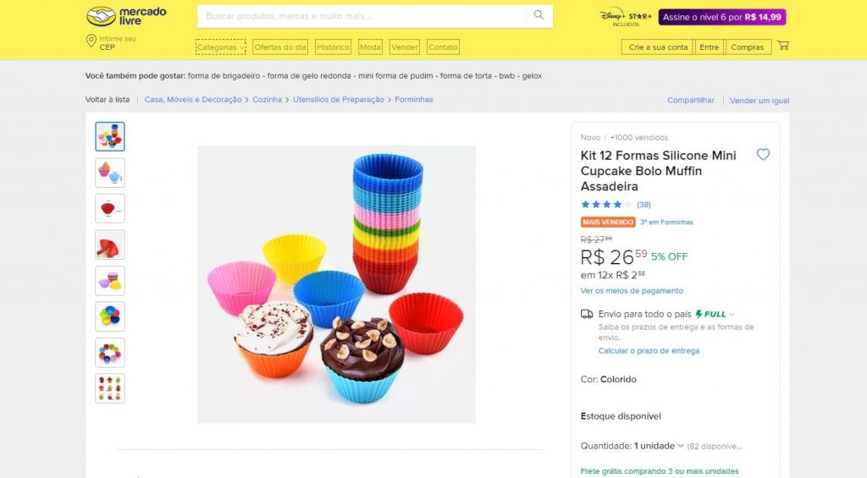Open the Categorias dropdown menu
Screen dimensions: 867x478
(220, 47)
